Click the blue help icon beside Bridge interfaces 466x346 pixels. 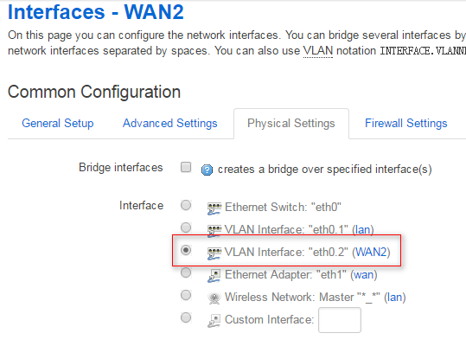tap(207, 170)
